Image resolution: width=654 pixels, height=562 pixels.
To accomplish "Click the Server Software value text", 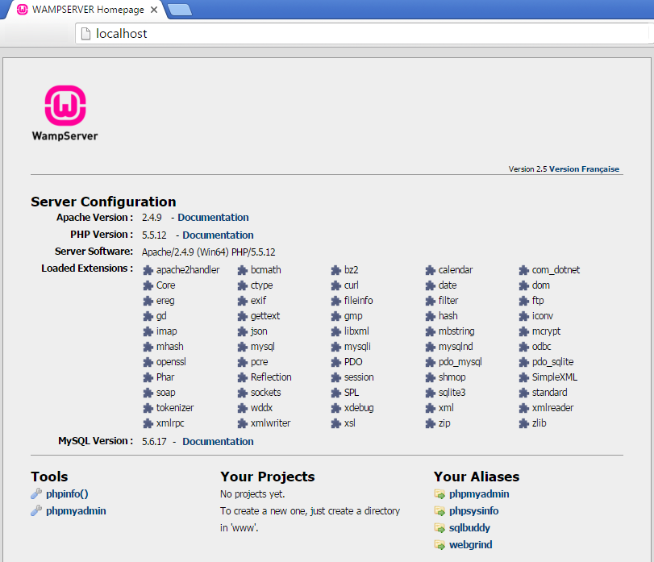I will (209, 252).
